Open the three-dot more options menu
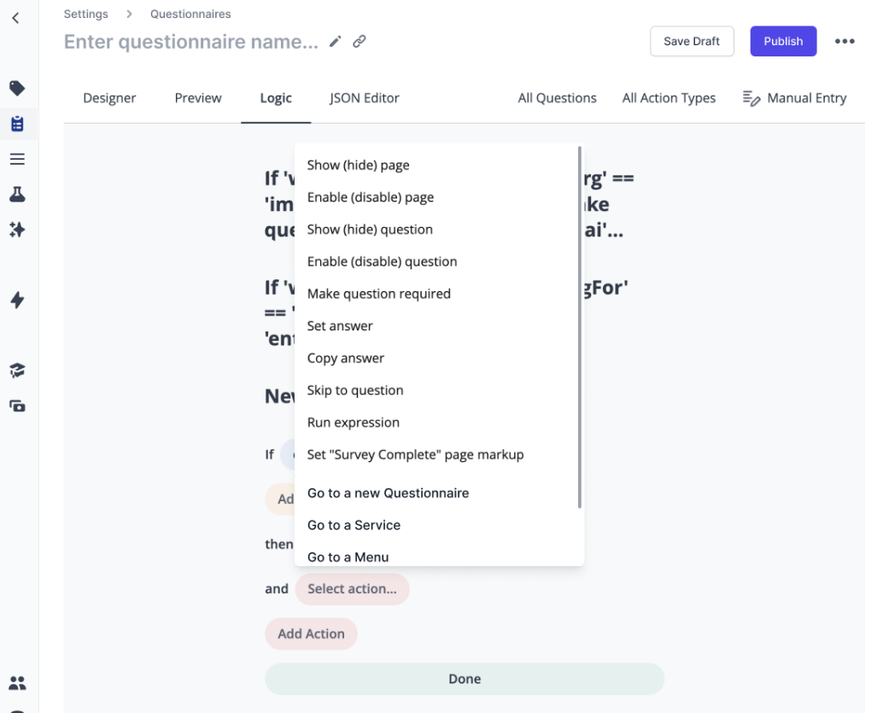Screen dimensions: 877x713 click(845, 41)
